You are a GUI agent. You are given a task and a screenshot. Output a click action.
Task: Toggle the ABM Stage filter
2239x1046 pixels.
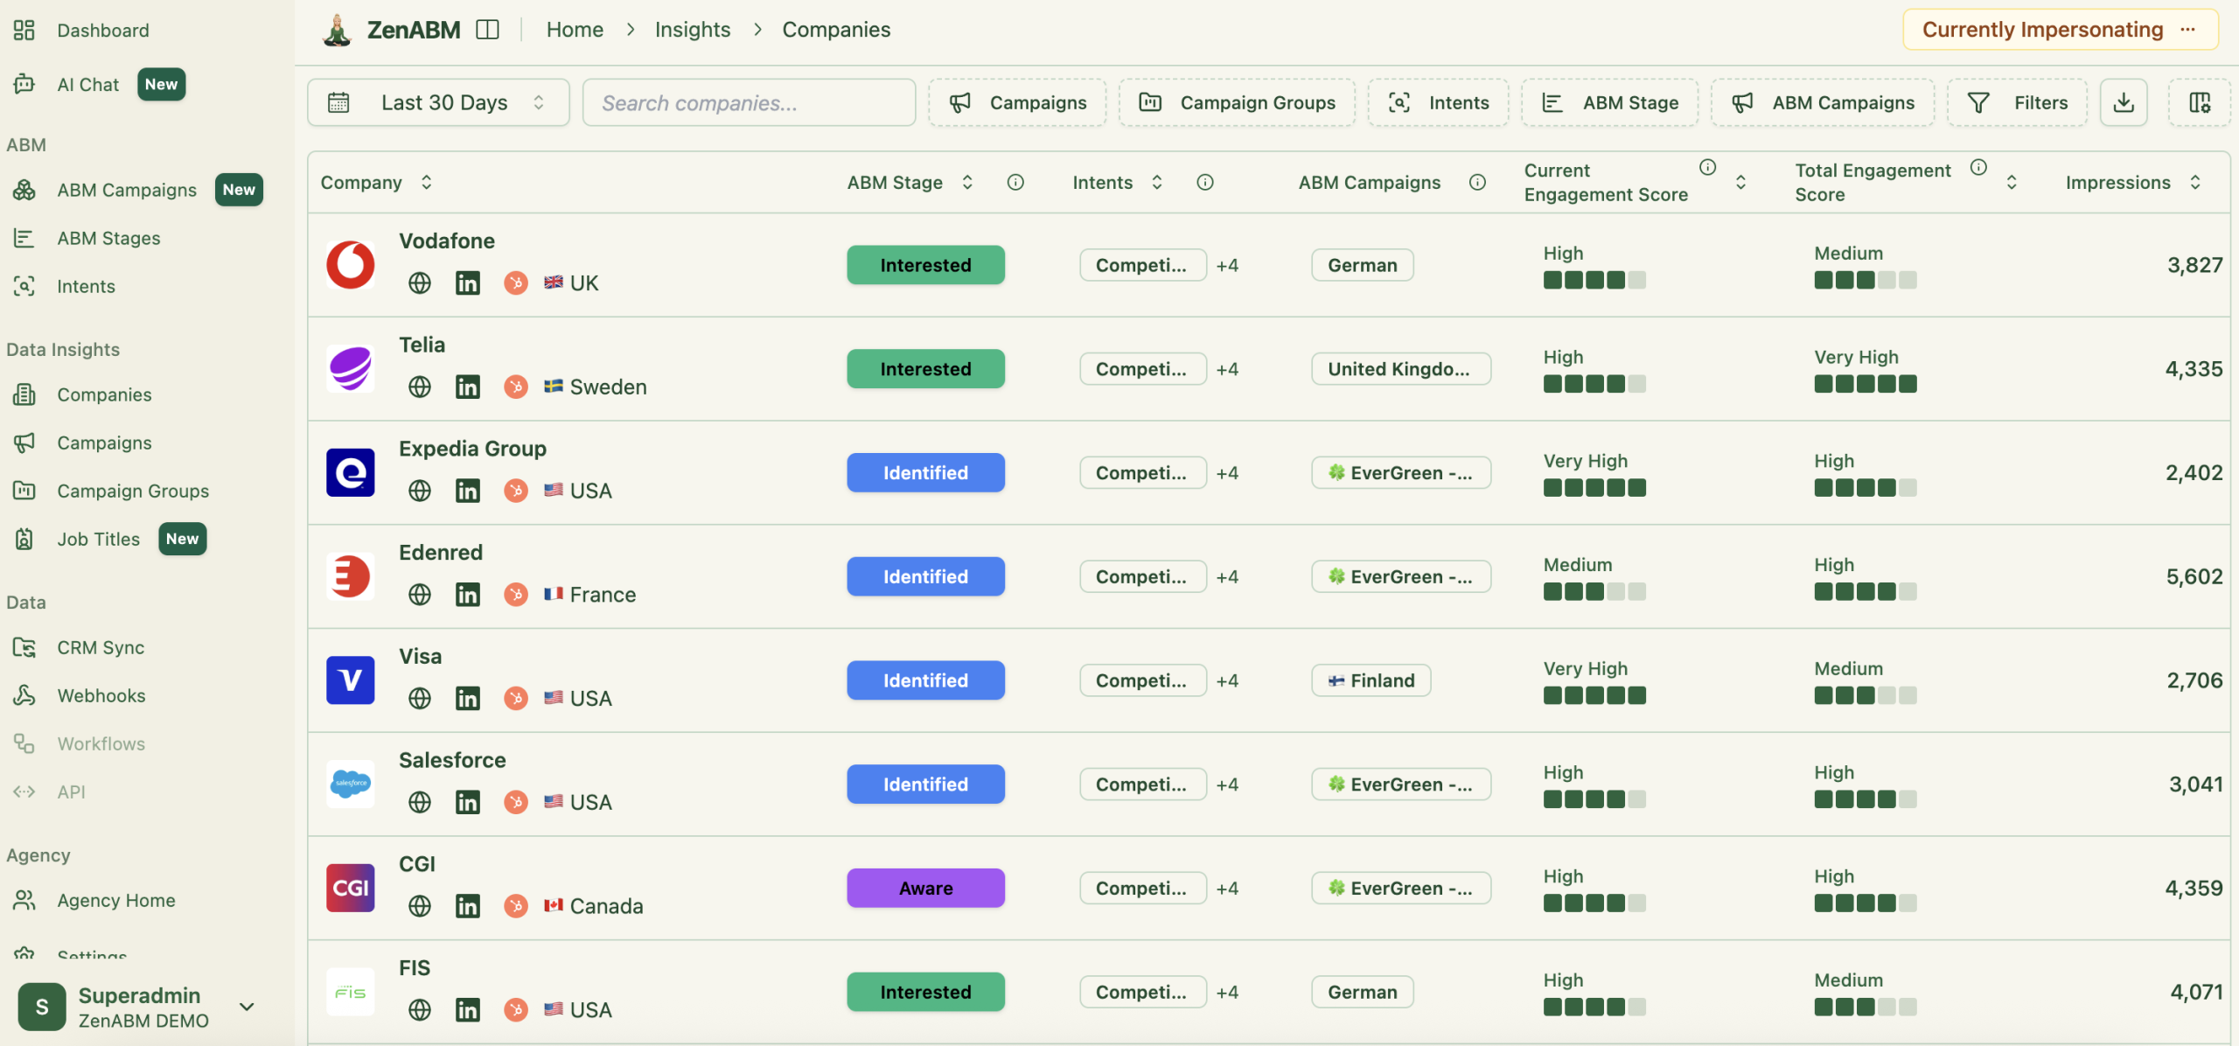(x=1610, y=101)
